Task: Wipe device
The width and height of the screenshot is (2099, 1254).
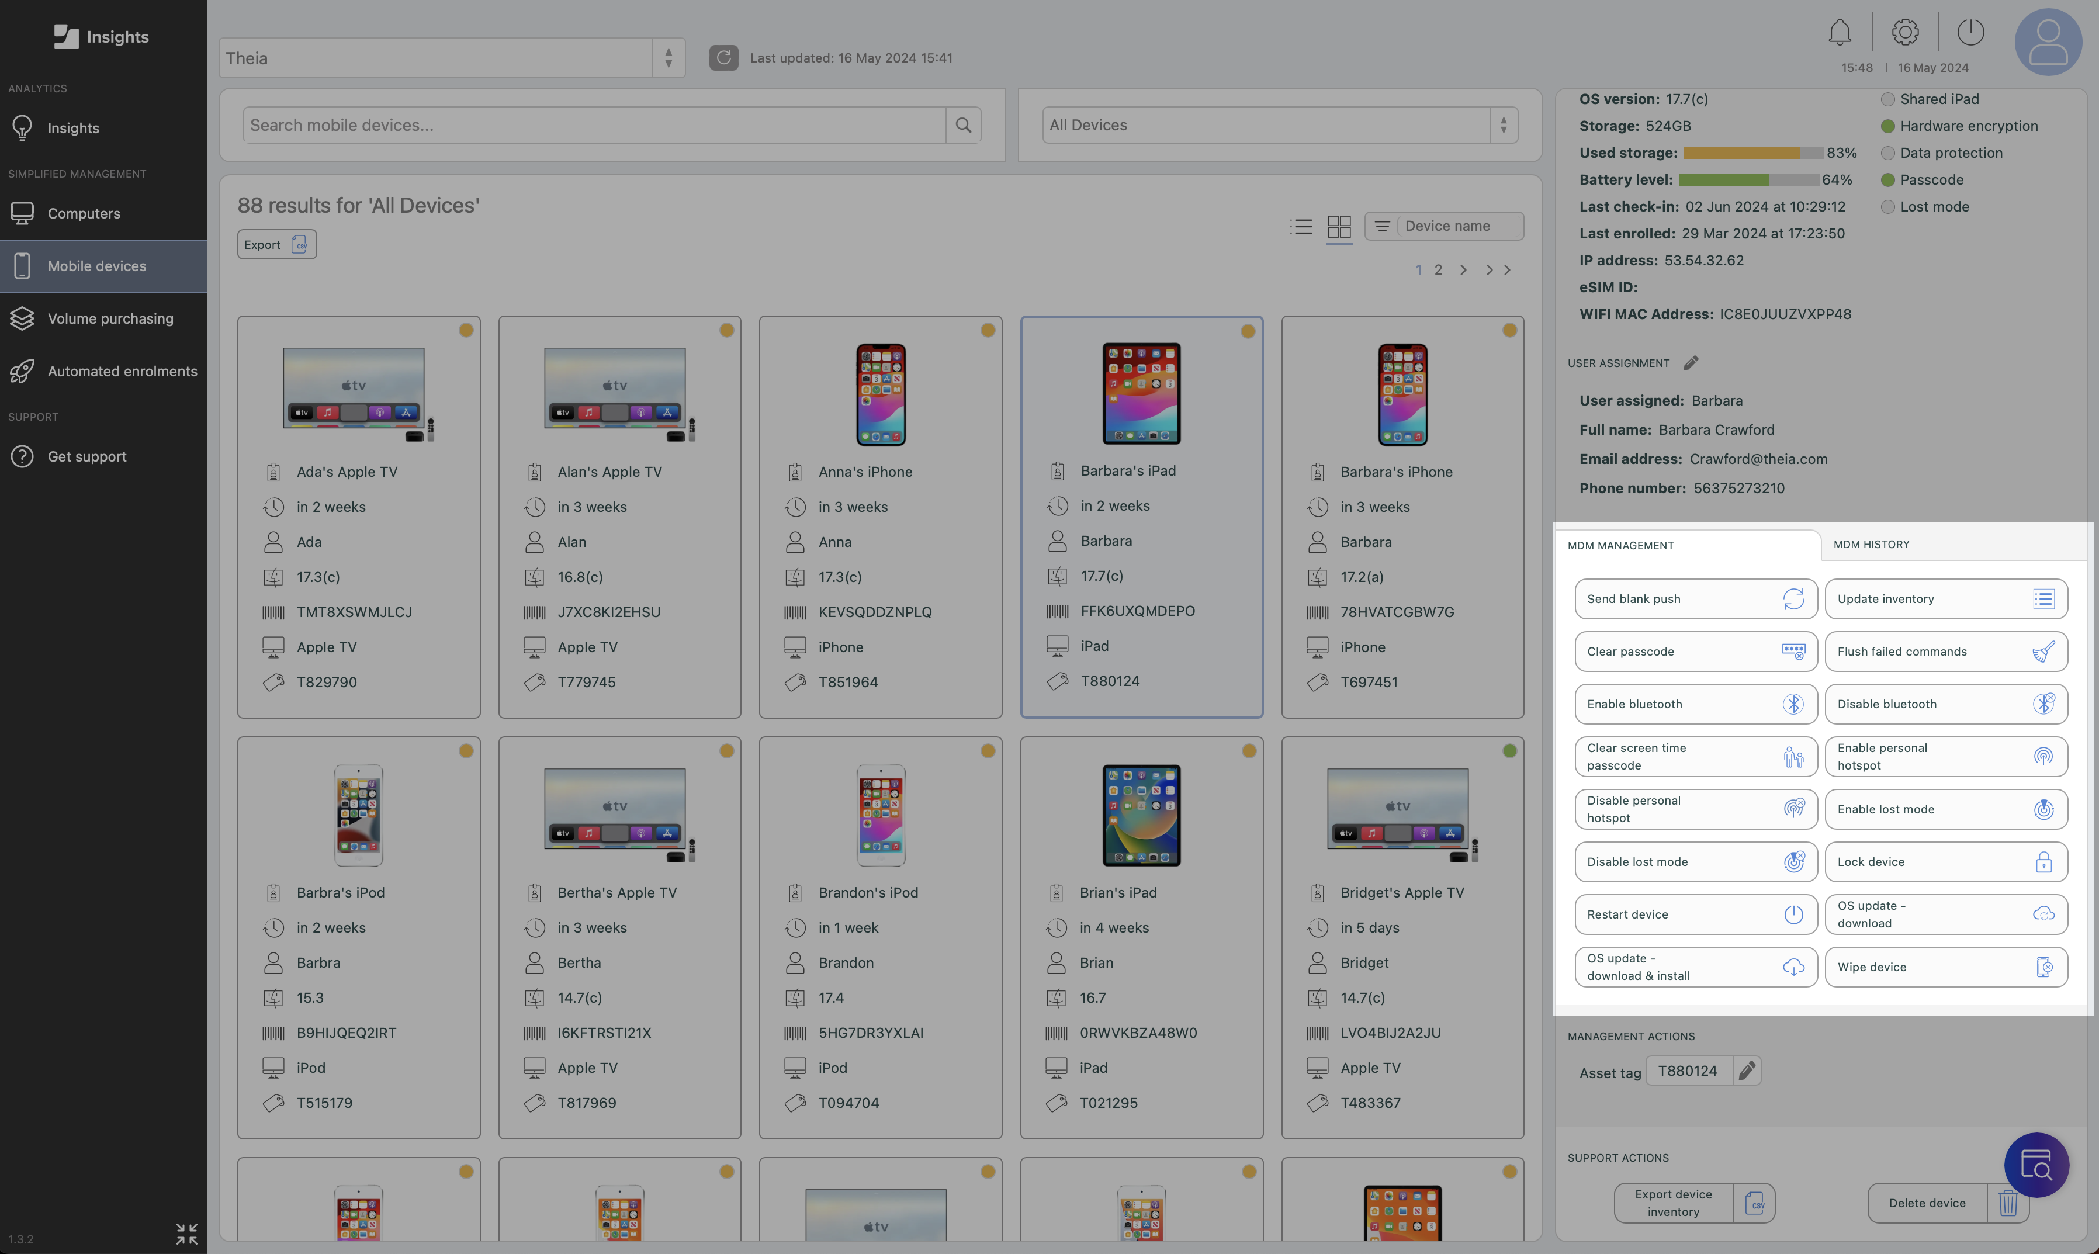Action: pyautogui.click(x=1946, y=967)
